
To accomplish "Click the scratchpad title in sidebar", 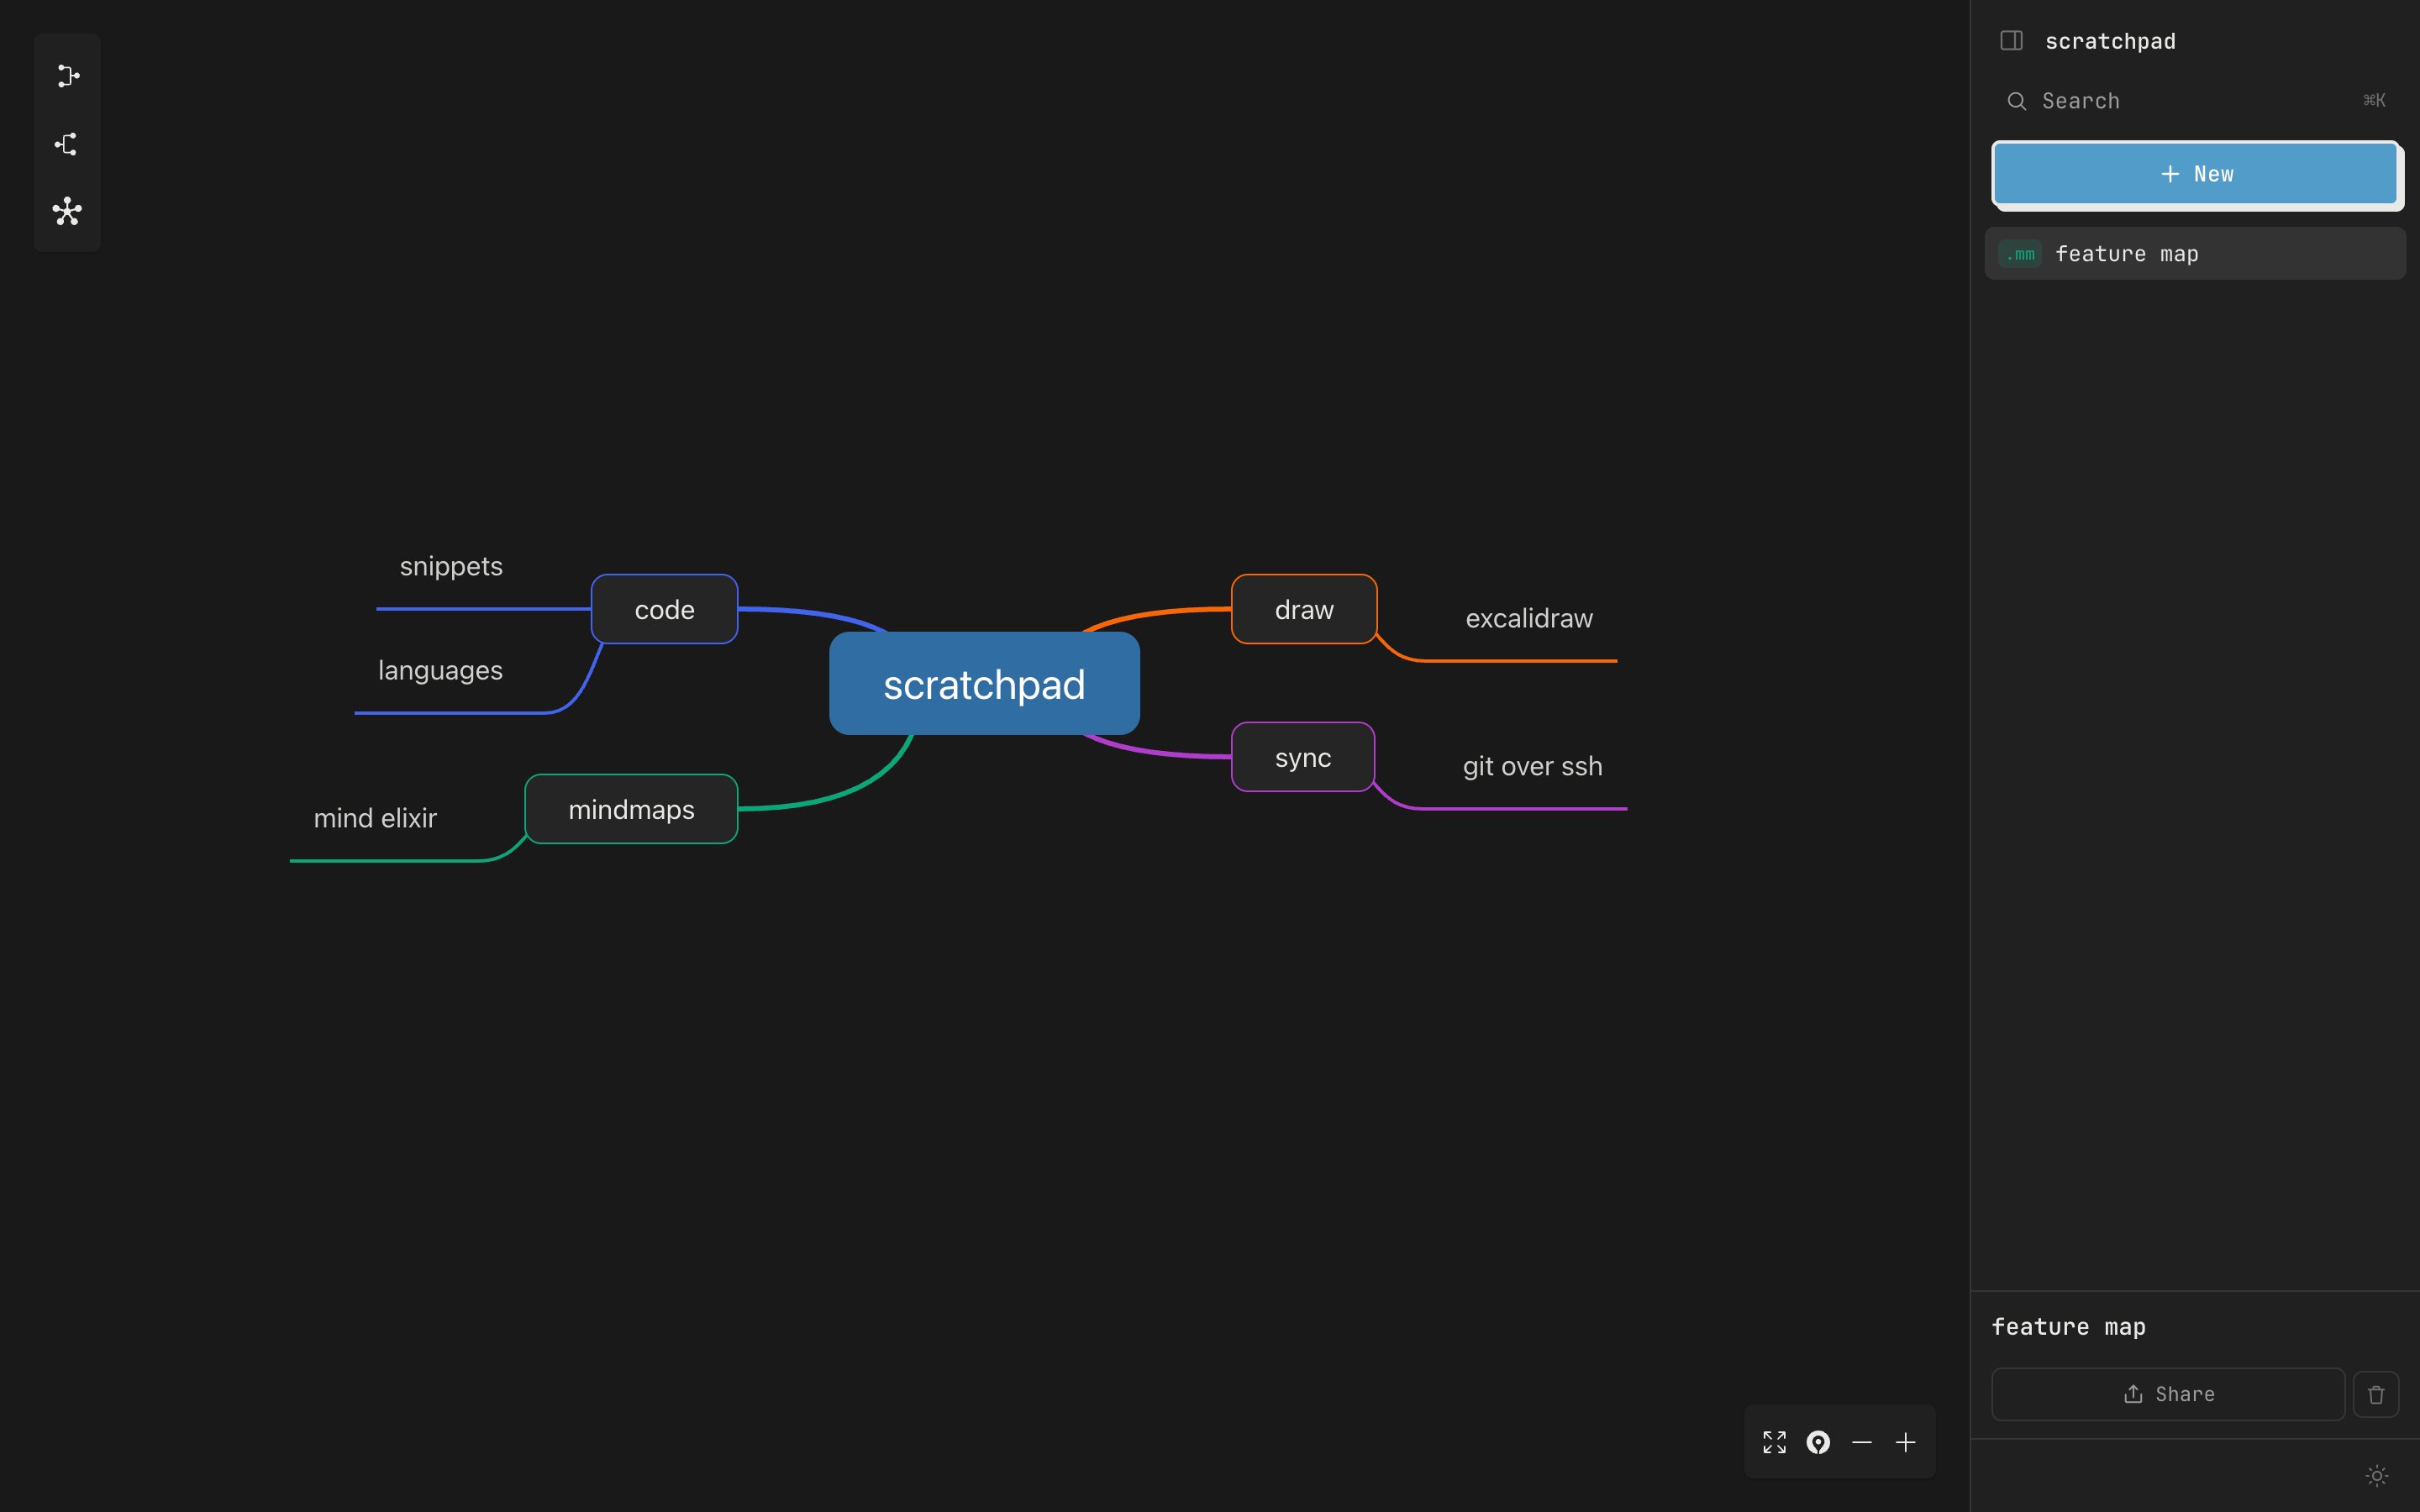I will point(2110,41).
